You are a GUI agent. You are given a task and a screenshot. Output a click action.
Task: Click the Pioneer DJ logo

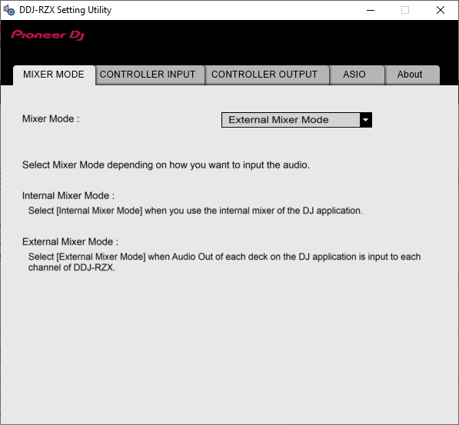coord(48,35)
